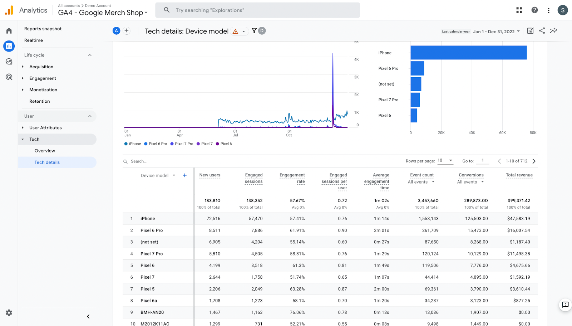The width and height of the screenshot is (572, 326).
Task: Open the Reports icon in left rail
Action: tap(9, 46)
